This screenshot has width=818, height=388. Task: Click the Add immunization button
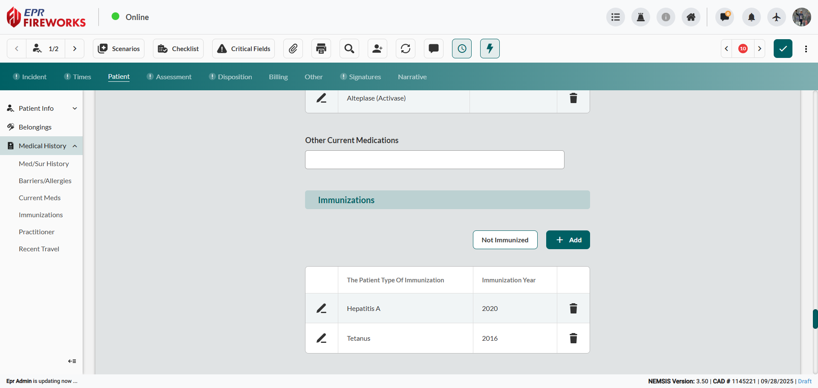coord(568,240)
